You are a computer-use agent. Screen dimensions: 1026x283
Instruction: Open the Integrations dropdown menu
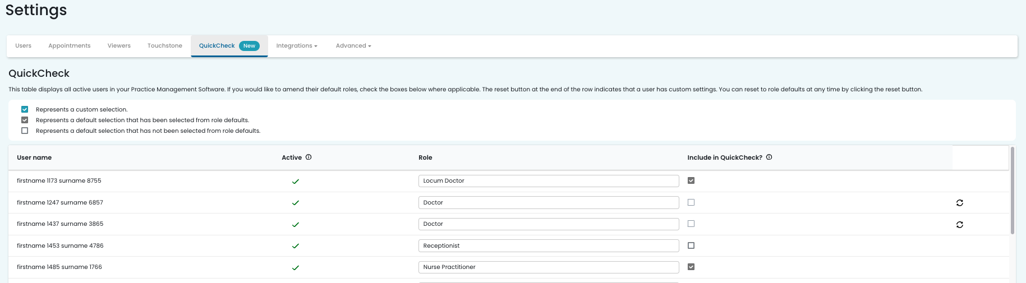click(x=296, y=46)
